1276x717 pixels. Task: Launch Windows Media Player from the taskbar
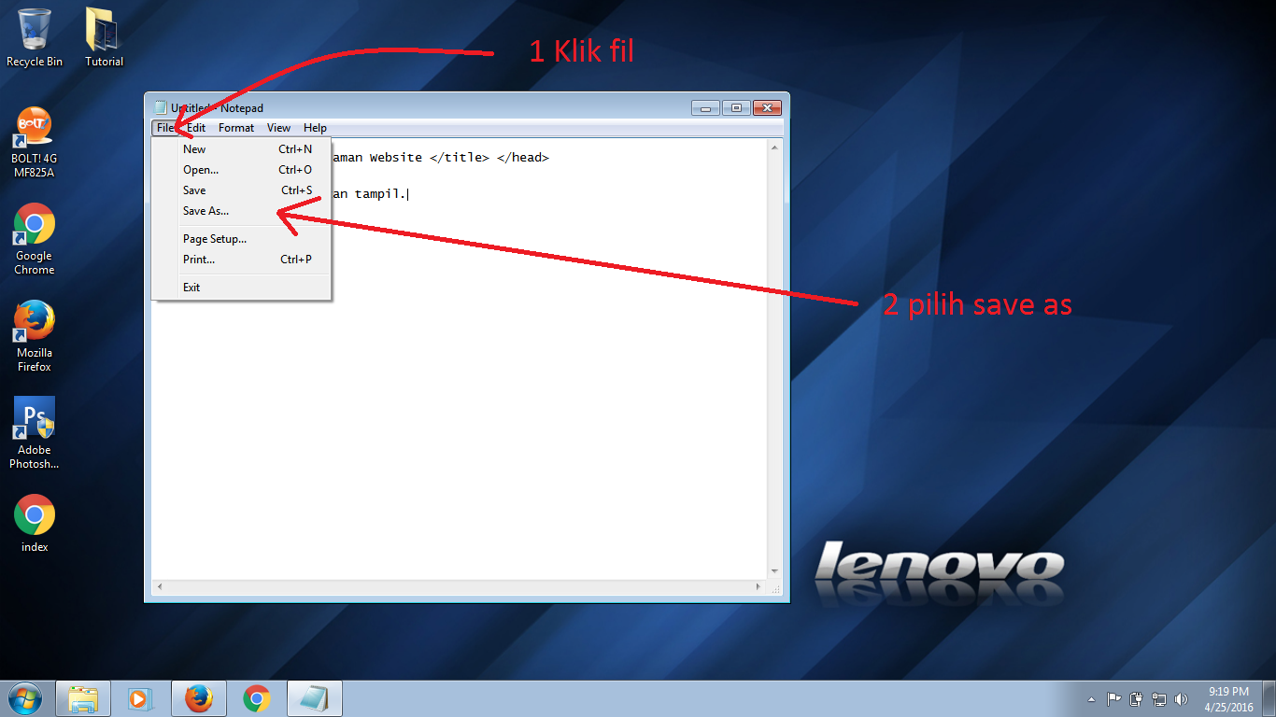coord(141,697)
